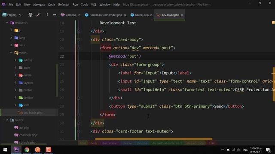Open the VCS menu

(x=94, y=5)
